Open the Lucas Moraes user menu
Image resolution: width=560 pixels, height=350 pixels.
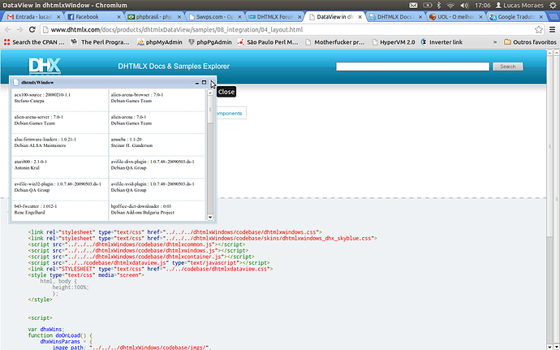tap(519, 5)
